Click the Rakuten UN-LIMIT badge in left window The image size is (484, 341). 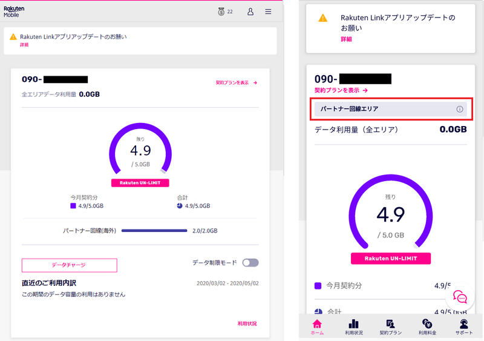point(140,183)
